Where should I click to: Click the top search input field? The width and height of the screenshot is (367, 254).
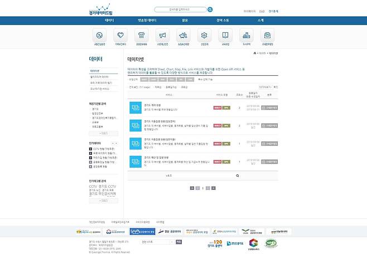(180, 9)
